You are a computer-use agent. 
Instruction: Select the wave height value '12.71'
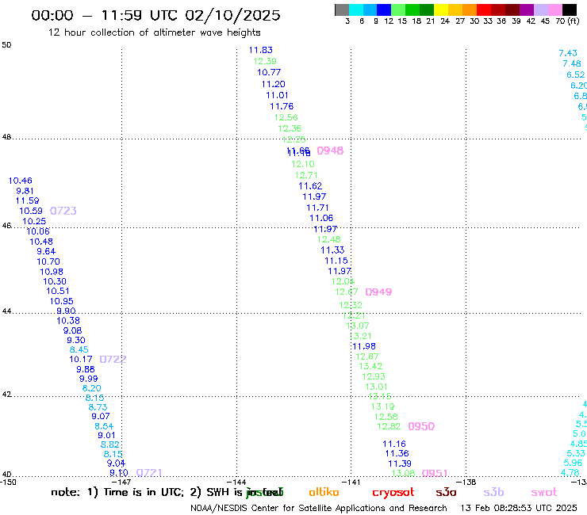pos(306,175)
